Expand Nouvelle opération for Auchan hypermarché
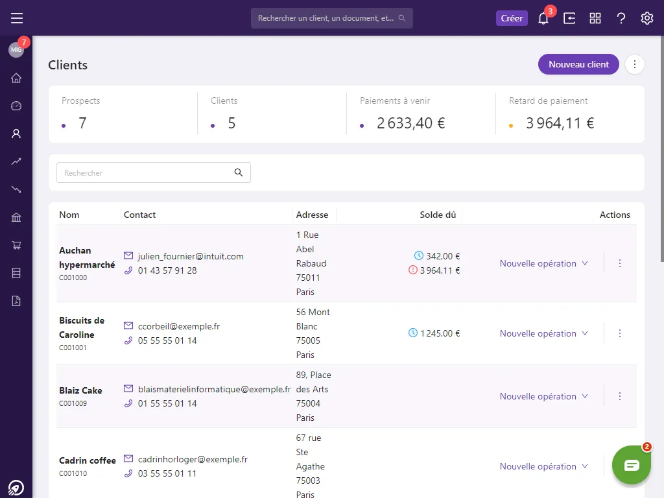664x498 pixels. pyautogui.click(x=544, y=263)
